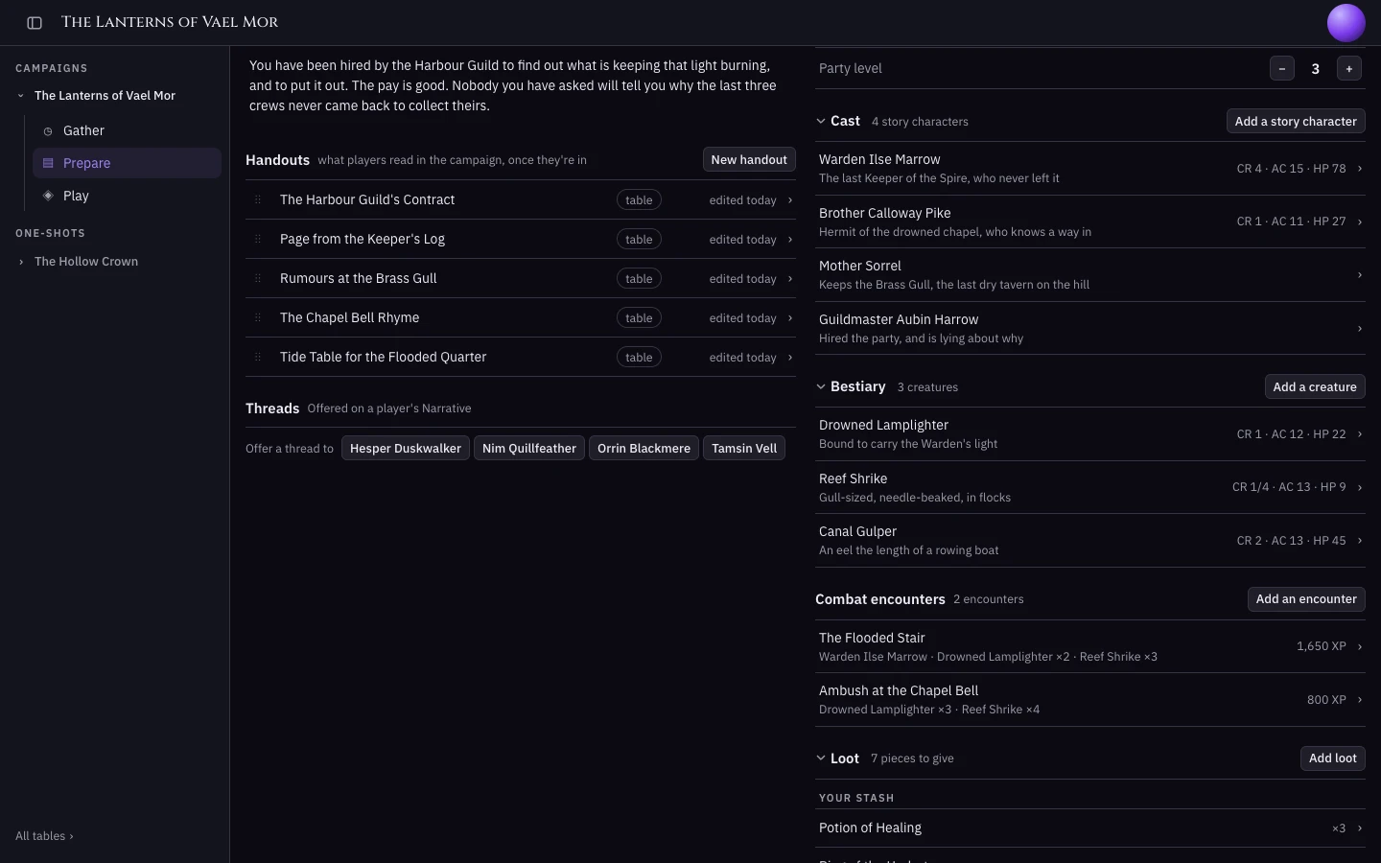Open the All tables link
This screenshot has width=1381, height=863.
click(x=44, y=836)
